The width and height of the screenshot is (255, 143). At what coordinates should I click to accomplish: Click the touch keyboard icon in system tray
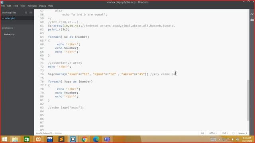213,139
